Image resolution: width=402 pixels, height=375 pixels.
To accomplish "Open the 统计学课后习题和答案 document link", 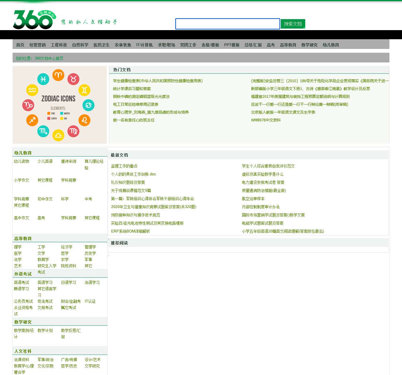I will (132, 89).
